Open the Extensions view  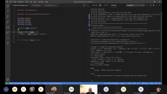click(8, 32)
